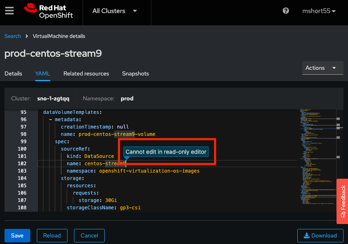
Task: Click the Search breadcrumb link
Action: 13,36
